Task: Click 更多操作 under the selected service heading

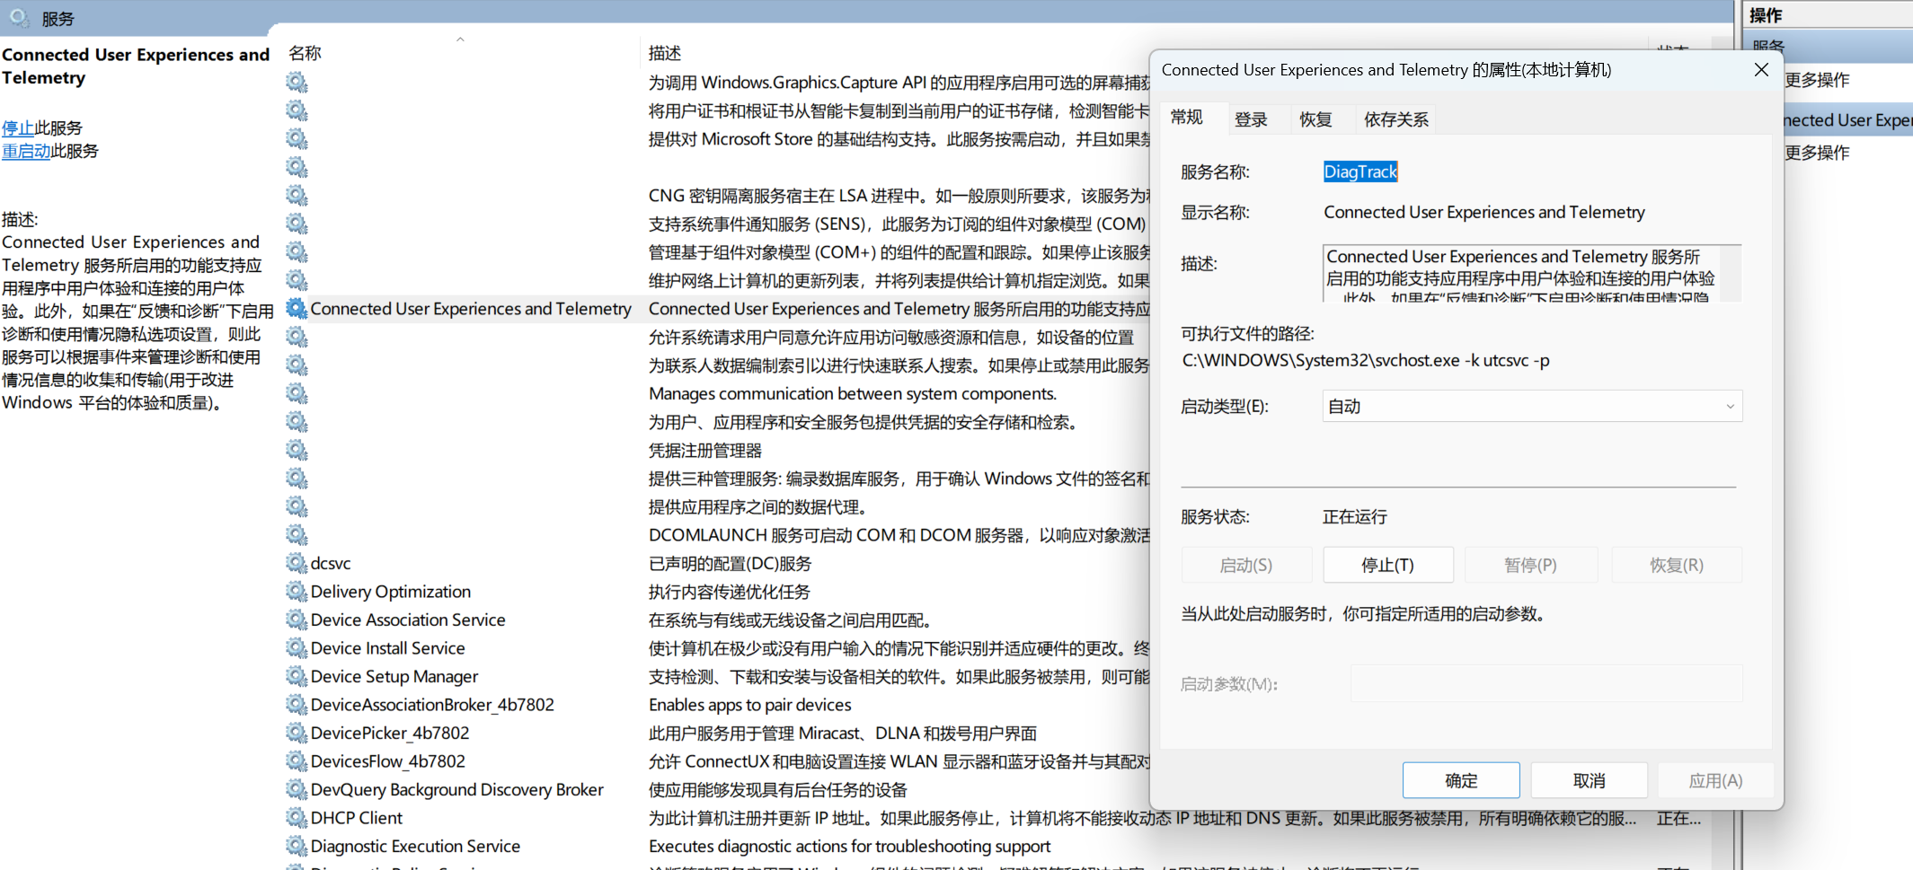Action: click(1817, 153)
